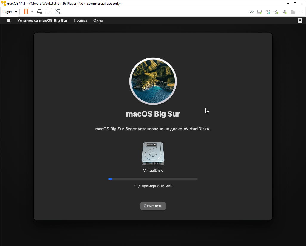
Task: Pause the virtual machine with the orange button
Action: pyautogui.click(x=26, y=12)
